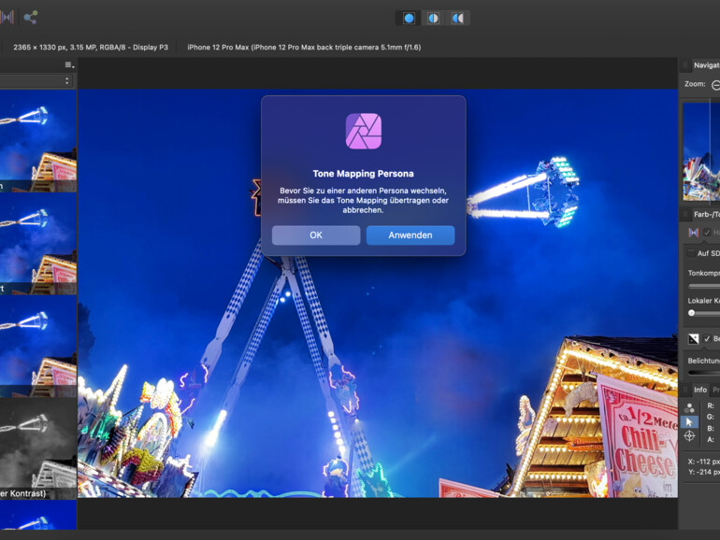
Task: Adjust the Tonkompression slider
Action: point(704,286)
